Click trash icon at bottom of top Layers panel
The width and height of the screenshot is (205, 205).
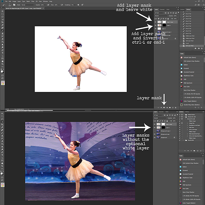[176, 108]
